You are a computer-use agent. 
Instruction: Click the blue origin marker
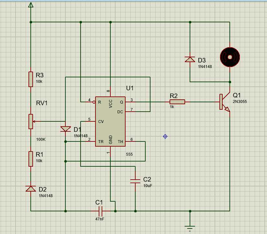point(165,136)
